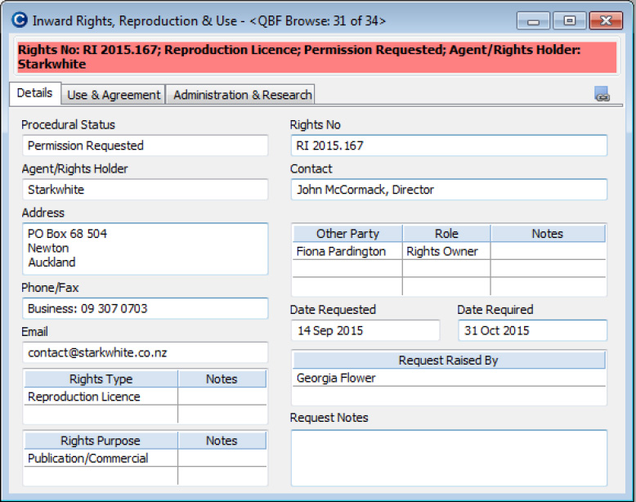Click the Other Party column header
636x502 pixels.
347,233
